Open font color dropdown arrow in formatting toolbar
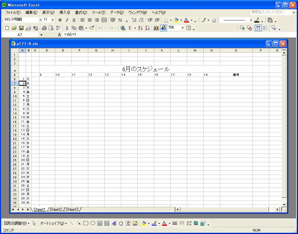 coord(191,20)
